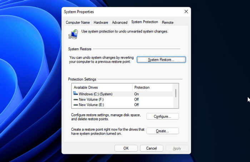Click the New Volume (E:) drive icon

coord(76,105)
